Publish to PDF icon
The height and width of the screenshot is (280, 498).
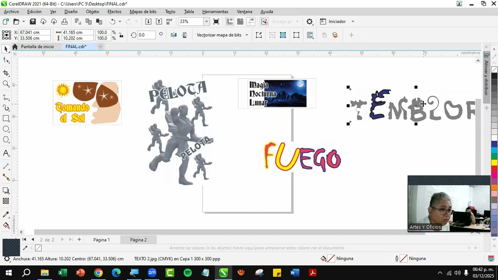169,22
